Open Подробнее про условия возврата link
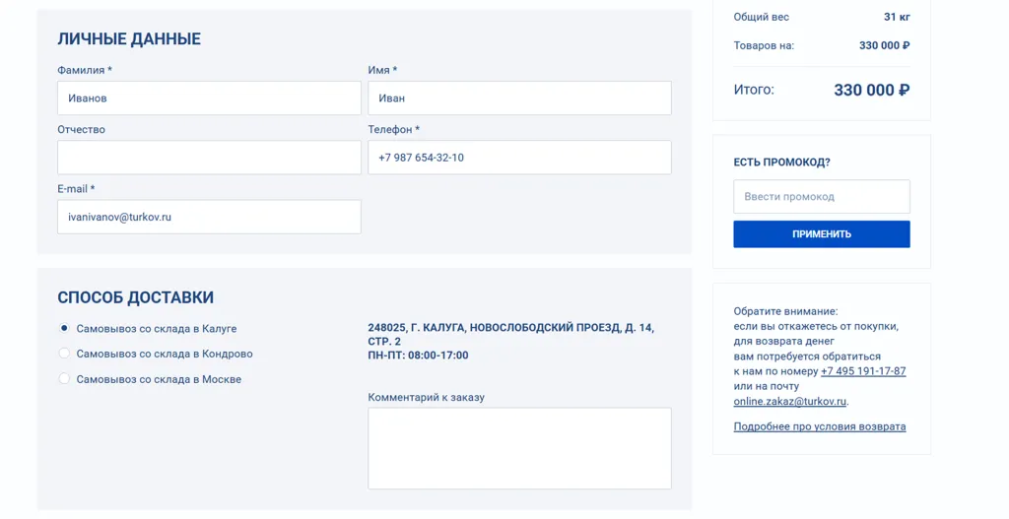The image size is (1009, 519). pyautogui.click(x=819, y=426)
